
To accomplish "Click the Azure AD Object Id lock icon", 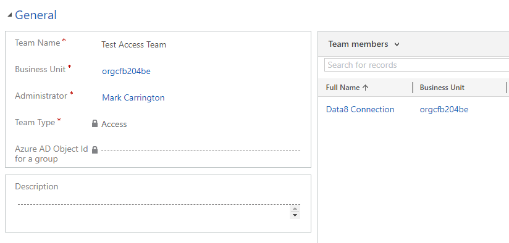I will (x=95, y=150).
